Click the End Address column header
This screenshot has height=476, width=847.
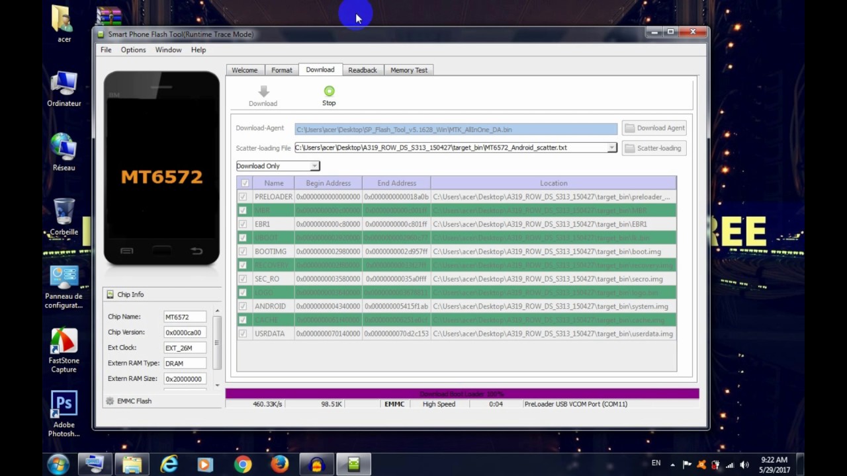point(396,183)
